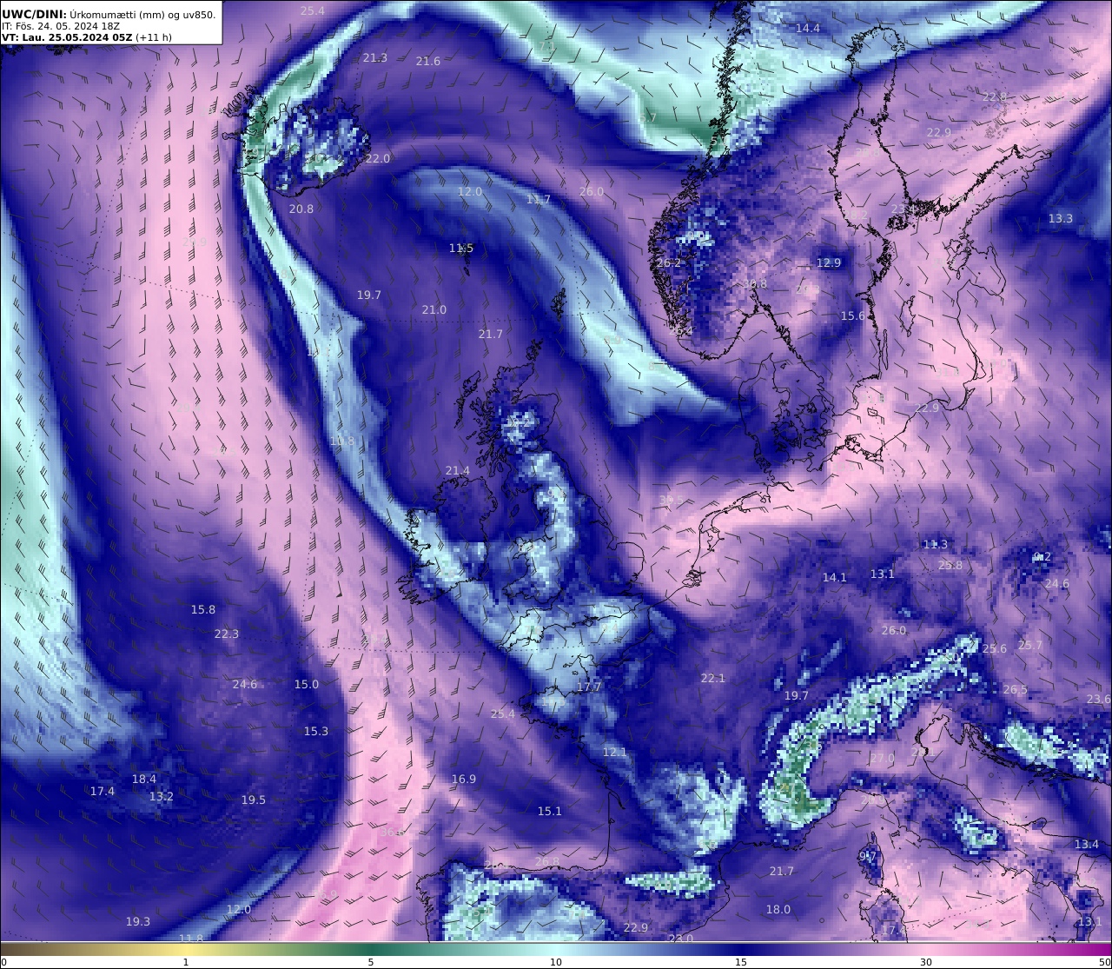Click the color scale tick label "15"
Image resolution: width=1112 pixels, height=969 pixels.
(x=741, y=962)
